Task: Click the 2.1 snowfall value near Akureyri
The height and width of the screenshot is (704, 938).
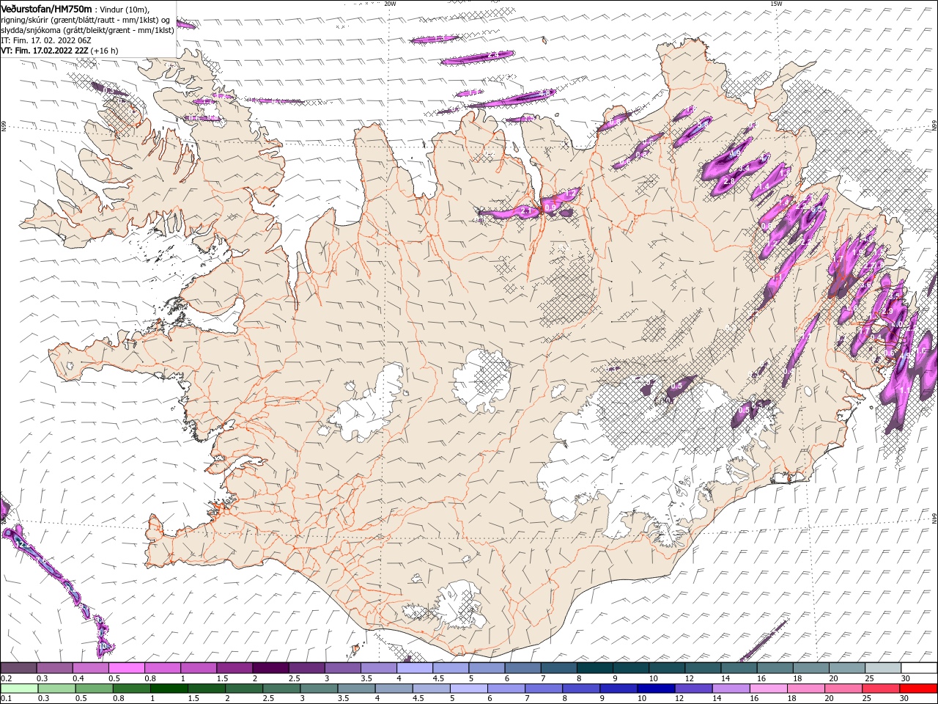Action: [x=525, y=211]
